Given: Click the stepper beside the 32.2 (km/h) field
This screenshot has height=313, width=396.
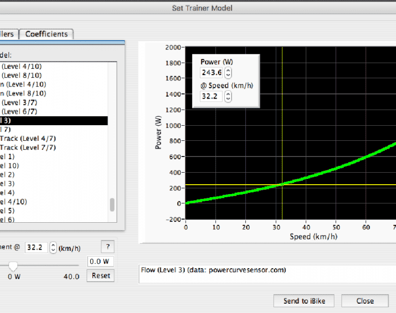Looking at the screenshot, I should pos(53,247).
